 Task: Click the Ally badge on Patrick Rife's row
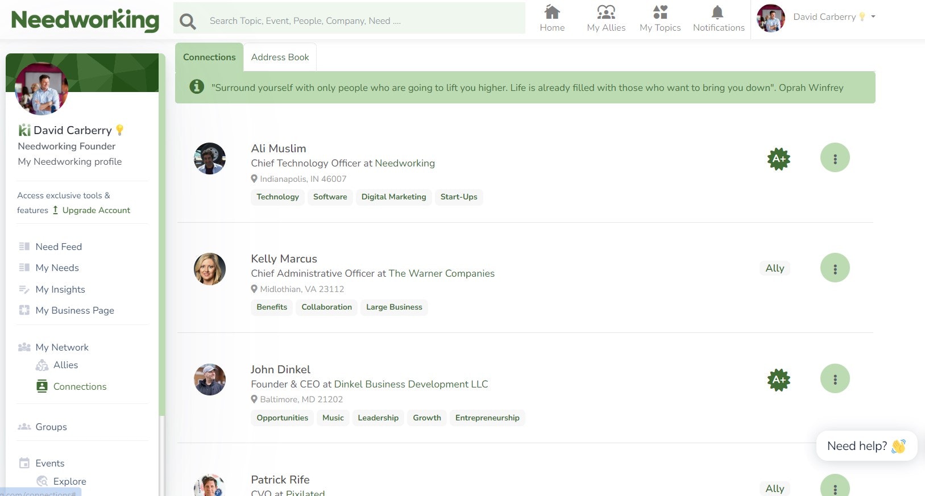[774, 489]
